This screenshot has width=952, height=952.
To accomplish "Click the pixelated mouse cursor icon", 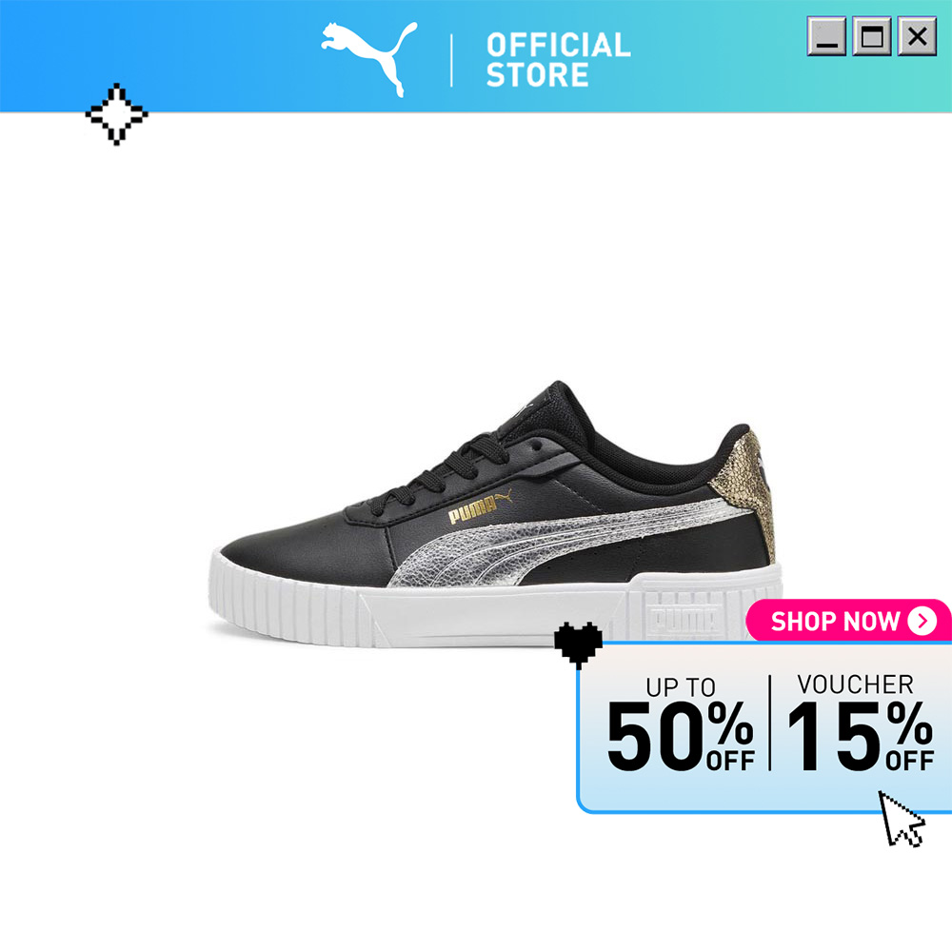I will coord(902,819).
